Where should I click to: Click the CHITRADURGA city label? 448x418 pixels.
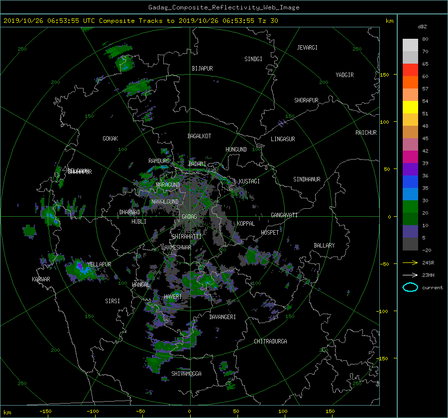click(x=271, y=341)
